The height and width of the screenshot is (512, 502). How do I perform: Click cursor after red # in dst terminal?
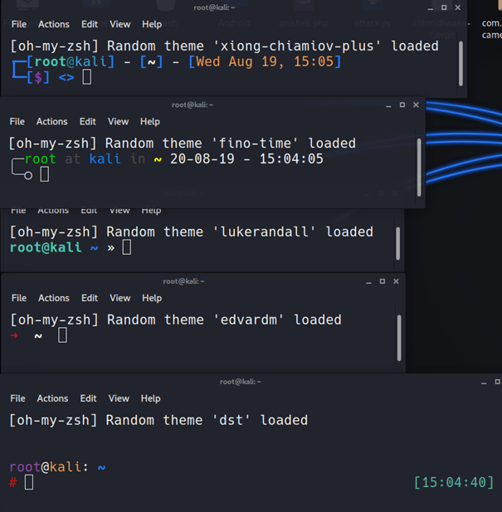(29, 482)
